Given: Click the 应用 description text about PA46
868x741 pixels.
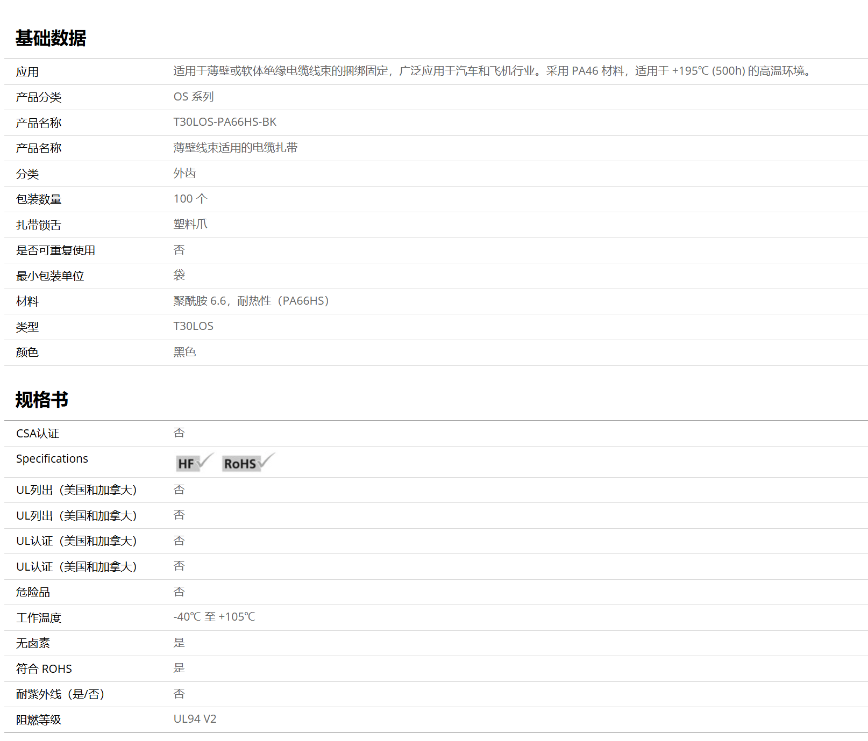Looking at the screenshot, I should point(493,71).
